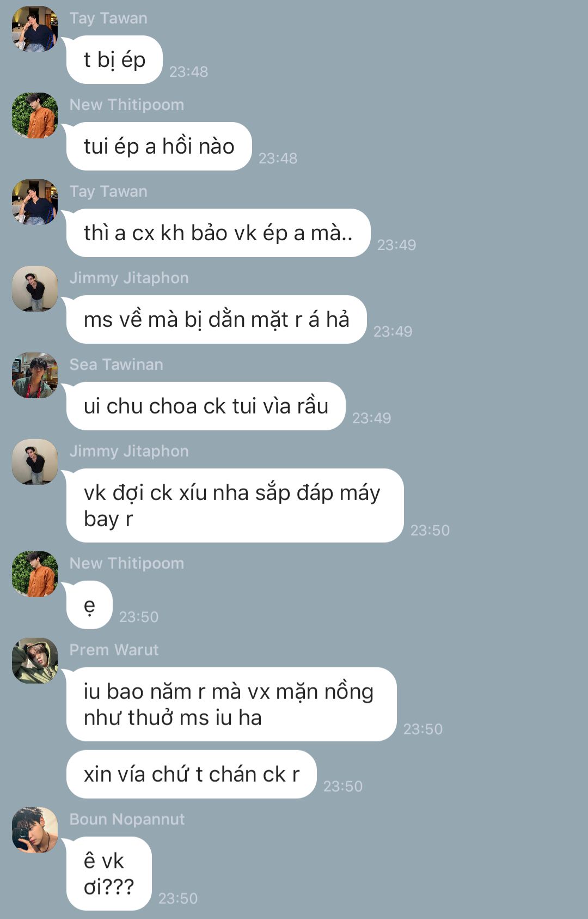Select the "t bị ép" message bubble
Screen dimensions: 588x919
pyautogui.click(x=114, y=60)
